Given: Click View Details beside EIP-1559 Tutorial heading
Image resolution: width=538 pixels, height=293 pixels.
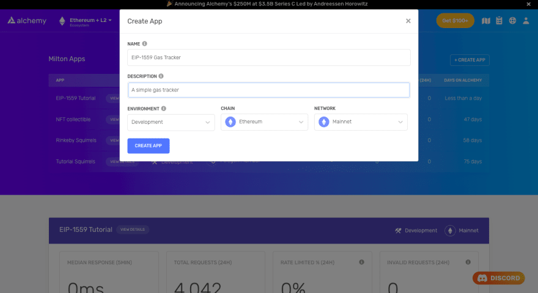Looking at the screenshot, I should [x=133, y=230].
